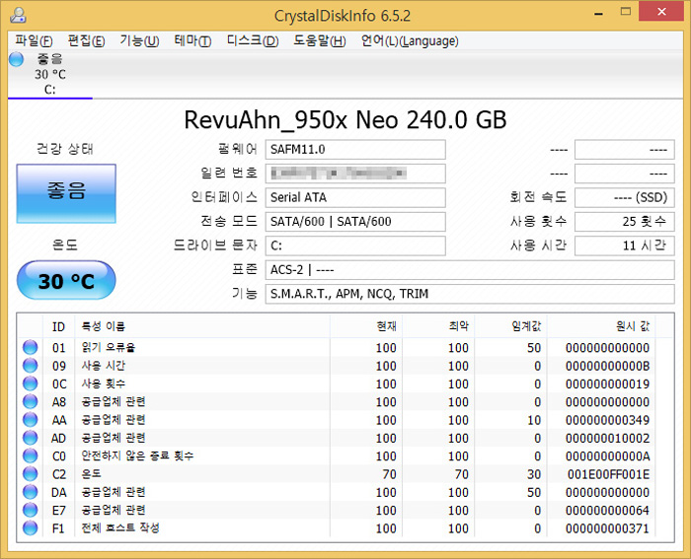The image size is (691, 559).
Task: Open the 기능(U) menu
Action: pyautogui.click(x=139, y=40)
